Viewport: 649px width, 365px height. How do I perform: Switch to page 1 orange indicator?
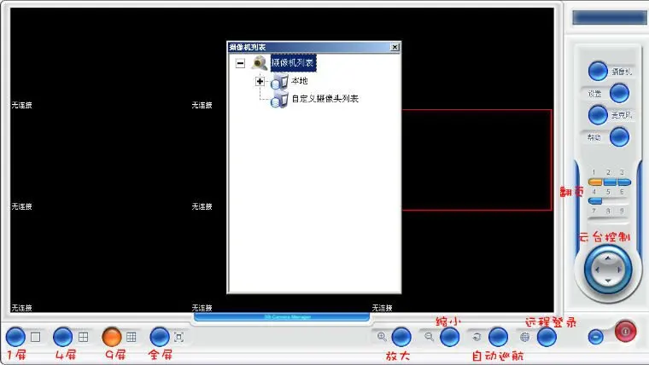tap(595, 182)
